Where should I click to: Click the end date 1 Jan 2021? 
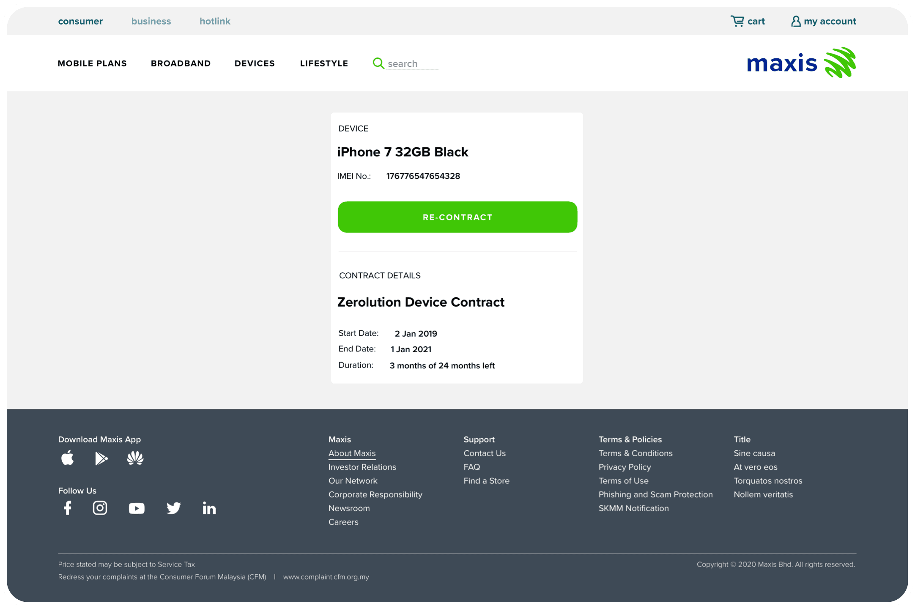411,349
